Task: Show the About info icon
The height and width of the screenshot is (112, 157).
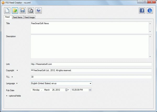Action: click(150, 10)
